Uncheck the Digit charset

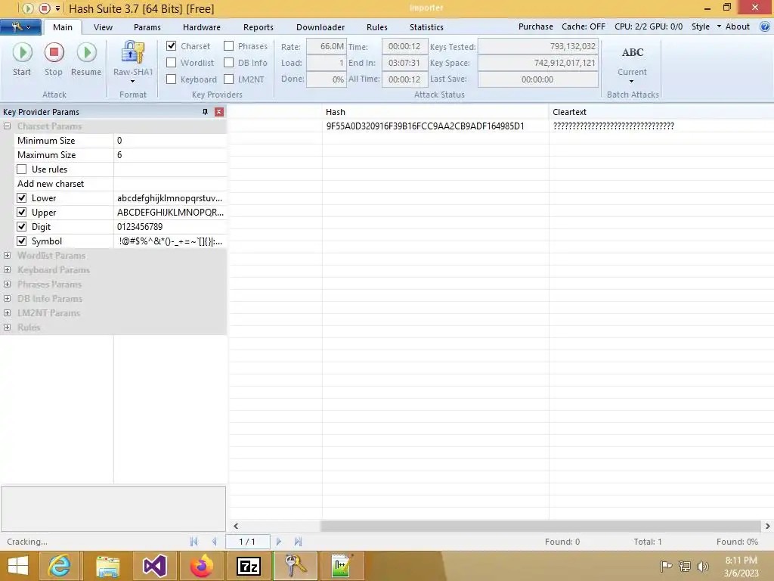coord(22,227)
